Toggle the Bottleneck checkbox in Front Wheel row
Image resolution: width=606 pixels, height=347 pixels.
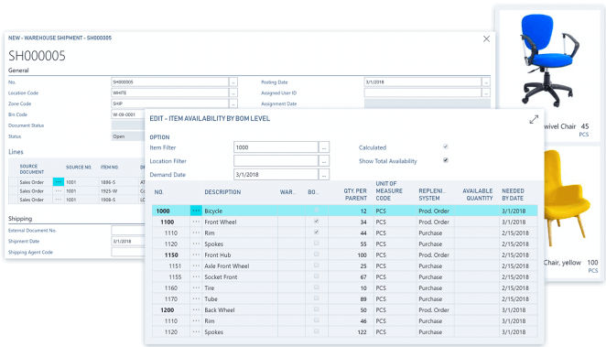click(x=317, y=222)
